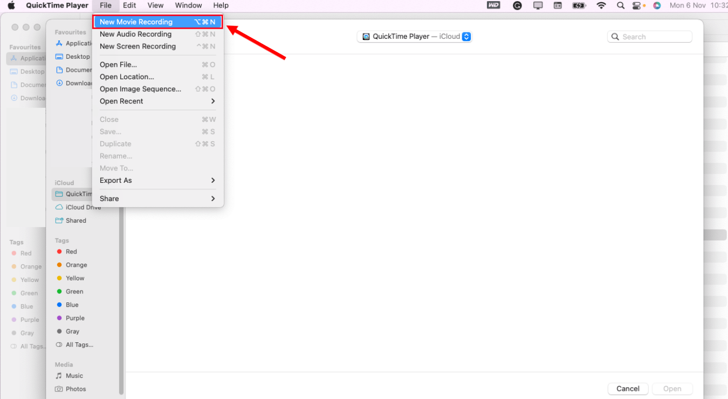This screenshot has height=399, width=728.
Task: Select Open File… from the File menu
Action: tap(158, 65)
